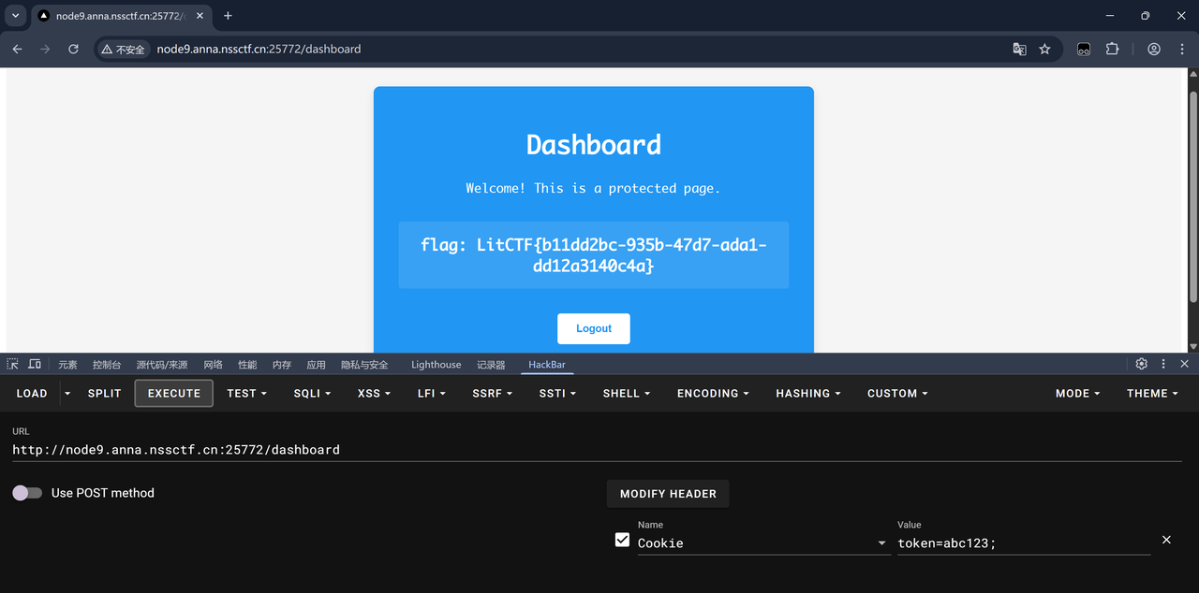
Task: Edit the header Value field token=abc123;
Action: pos(1024,542)
